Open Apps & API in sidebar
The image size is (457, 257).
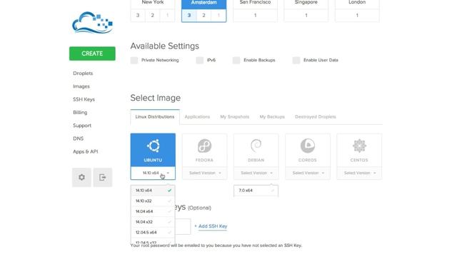(x=86, y=151)
